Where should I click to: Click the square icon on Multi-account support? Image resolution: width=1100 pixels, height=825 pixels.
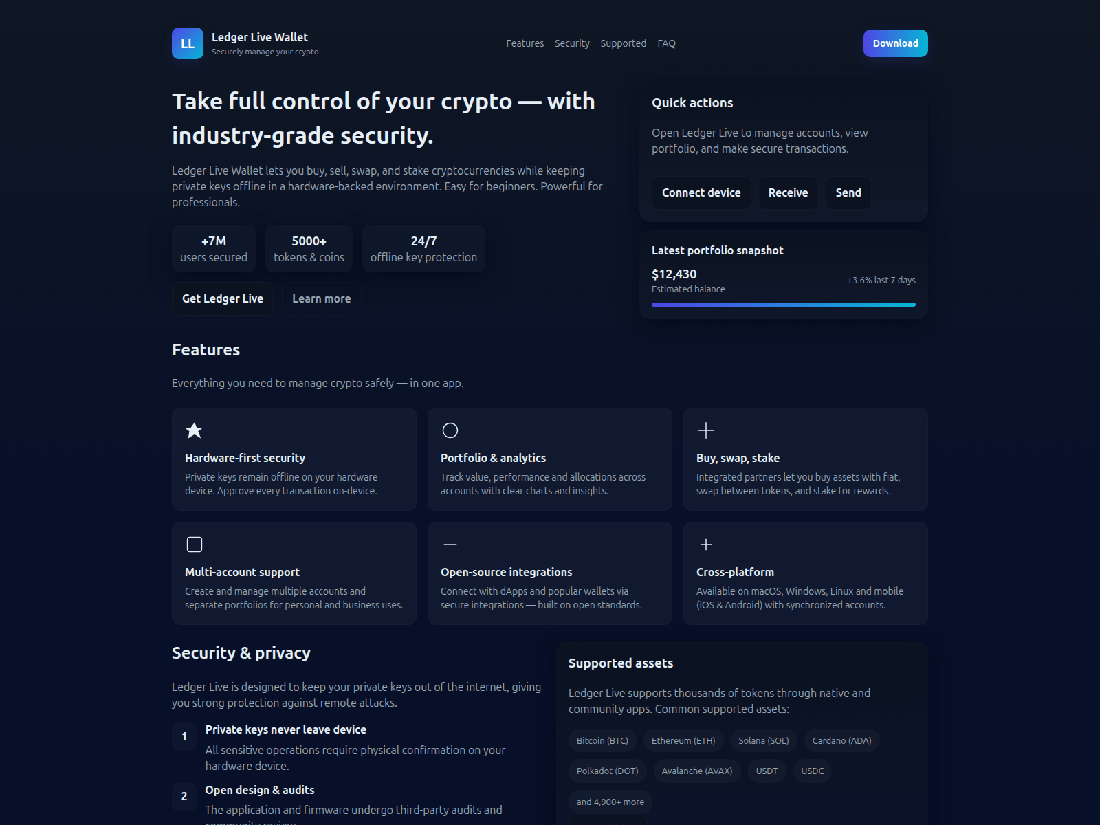(195, 544)
